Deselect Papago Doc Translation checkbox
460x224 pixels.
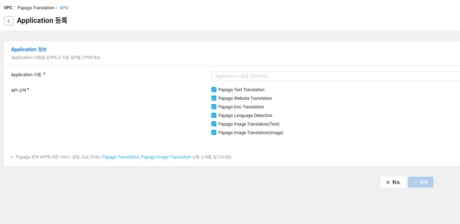coord(214,107)
